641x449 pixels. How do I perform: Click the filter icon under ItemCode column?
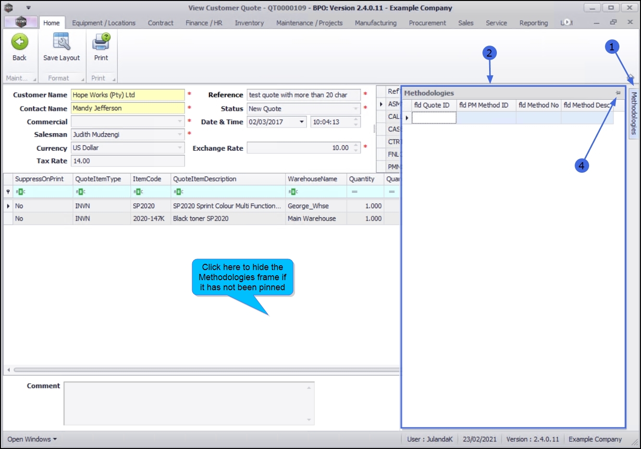click(138, 192)
